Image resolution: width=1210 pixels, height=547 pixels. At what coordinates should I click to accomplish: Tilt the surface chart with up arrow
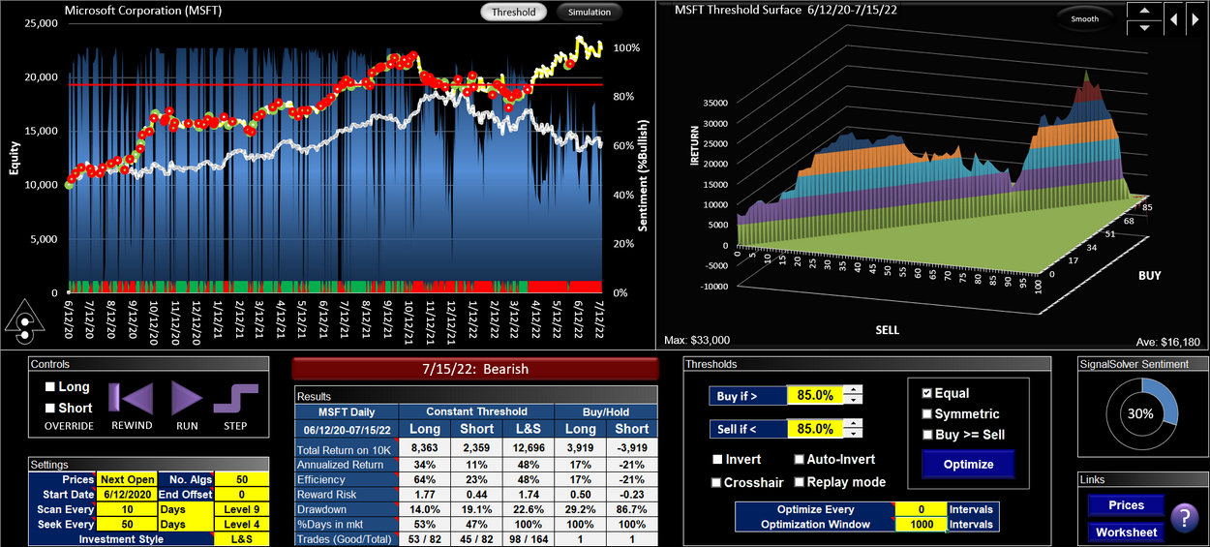point(1144,11)
